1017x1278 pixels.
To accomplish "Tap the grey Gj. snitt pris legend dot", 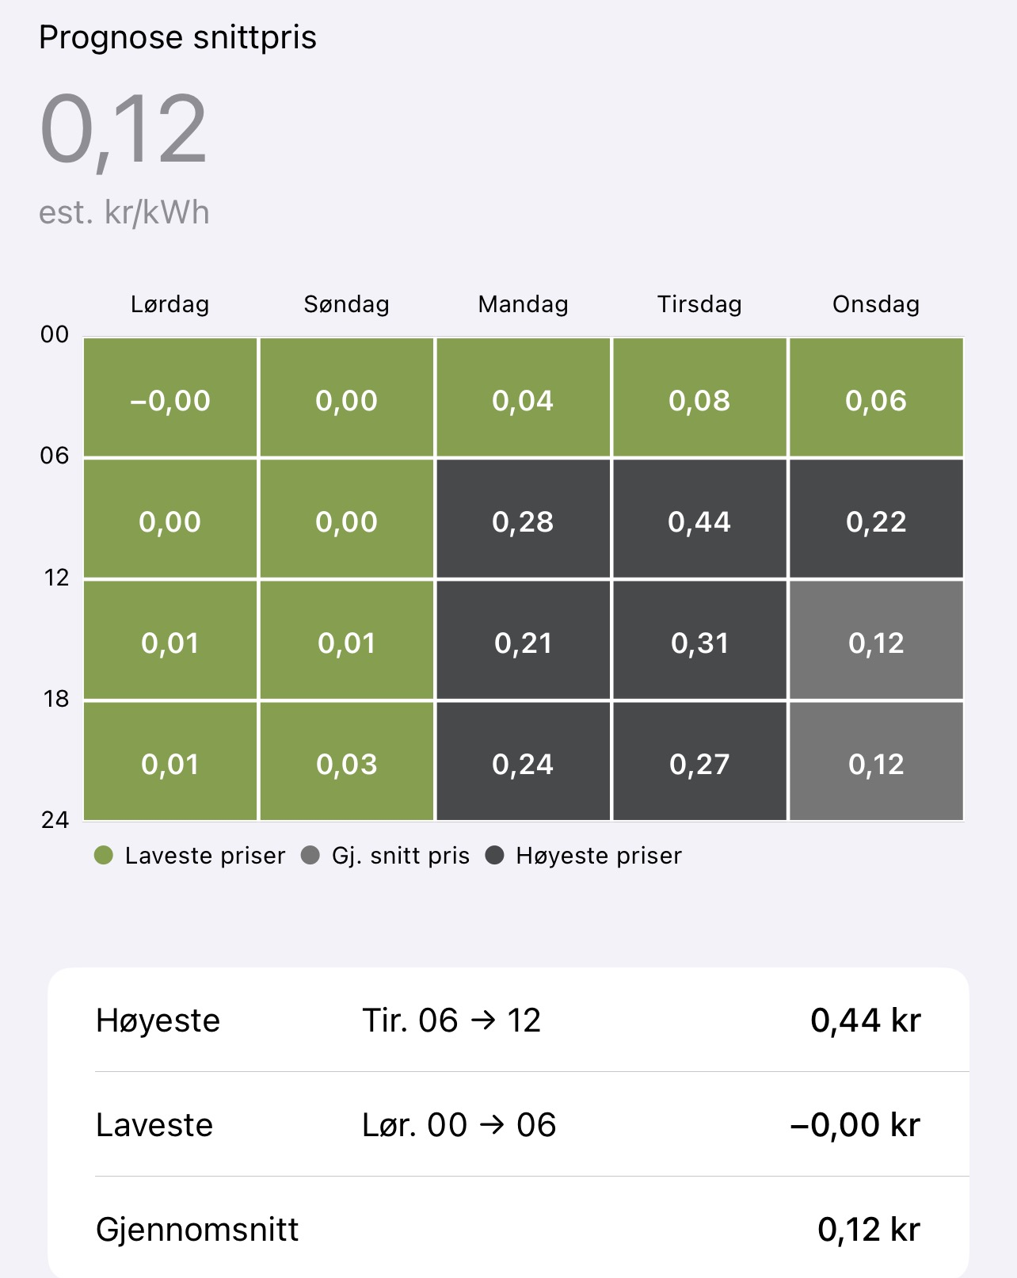I will click(310, 856).
